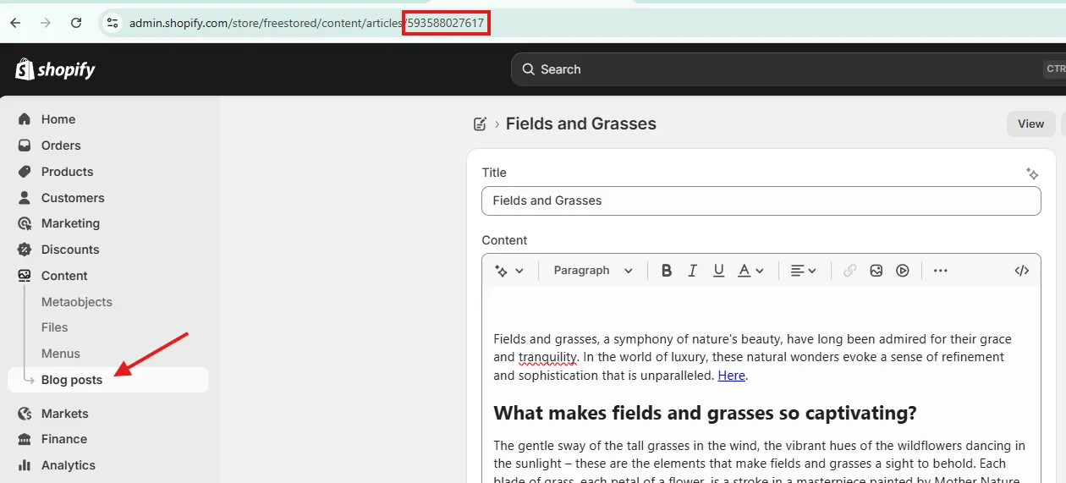
Task: Follow the "Here" hyperlink in the content
Action: (x=731, y=376)
